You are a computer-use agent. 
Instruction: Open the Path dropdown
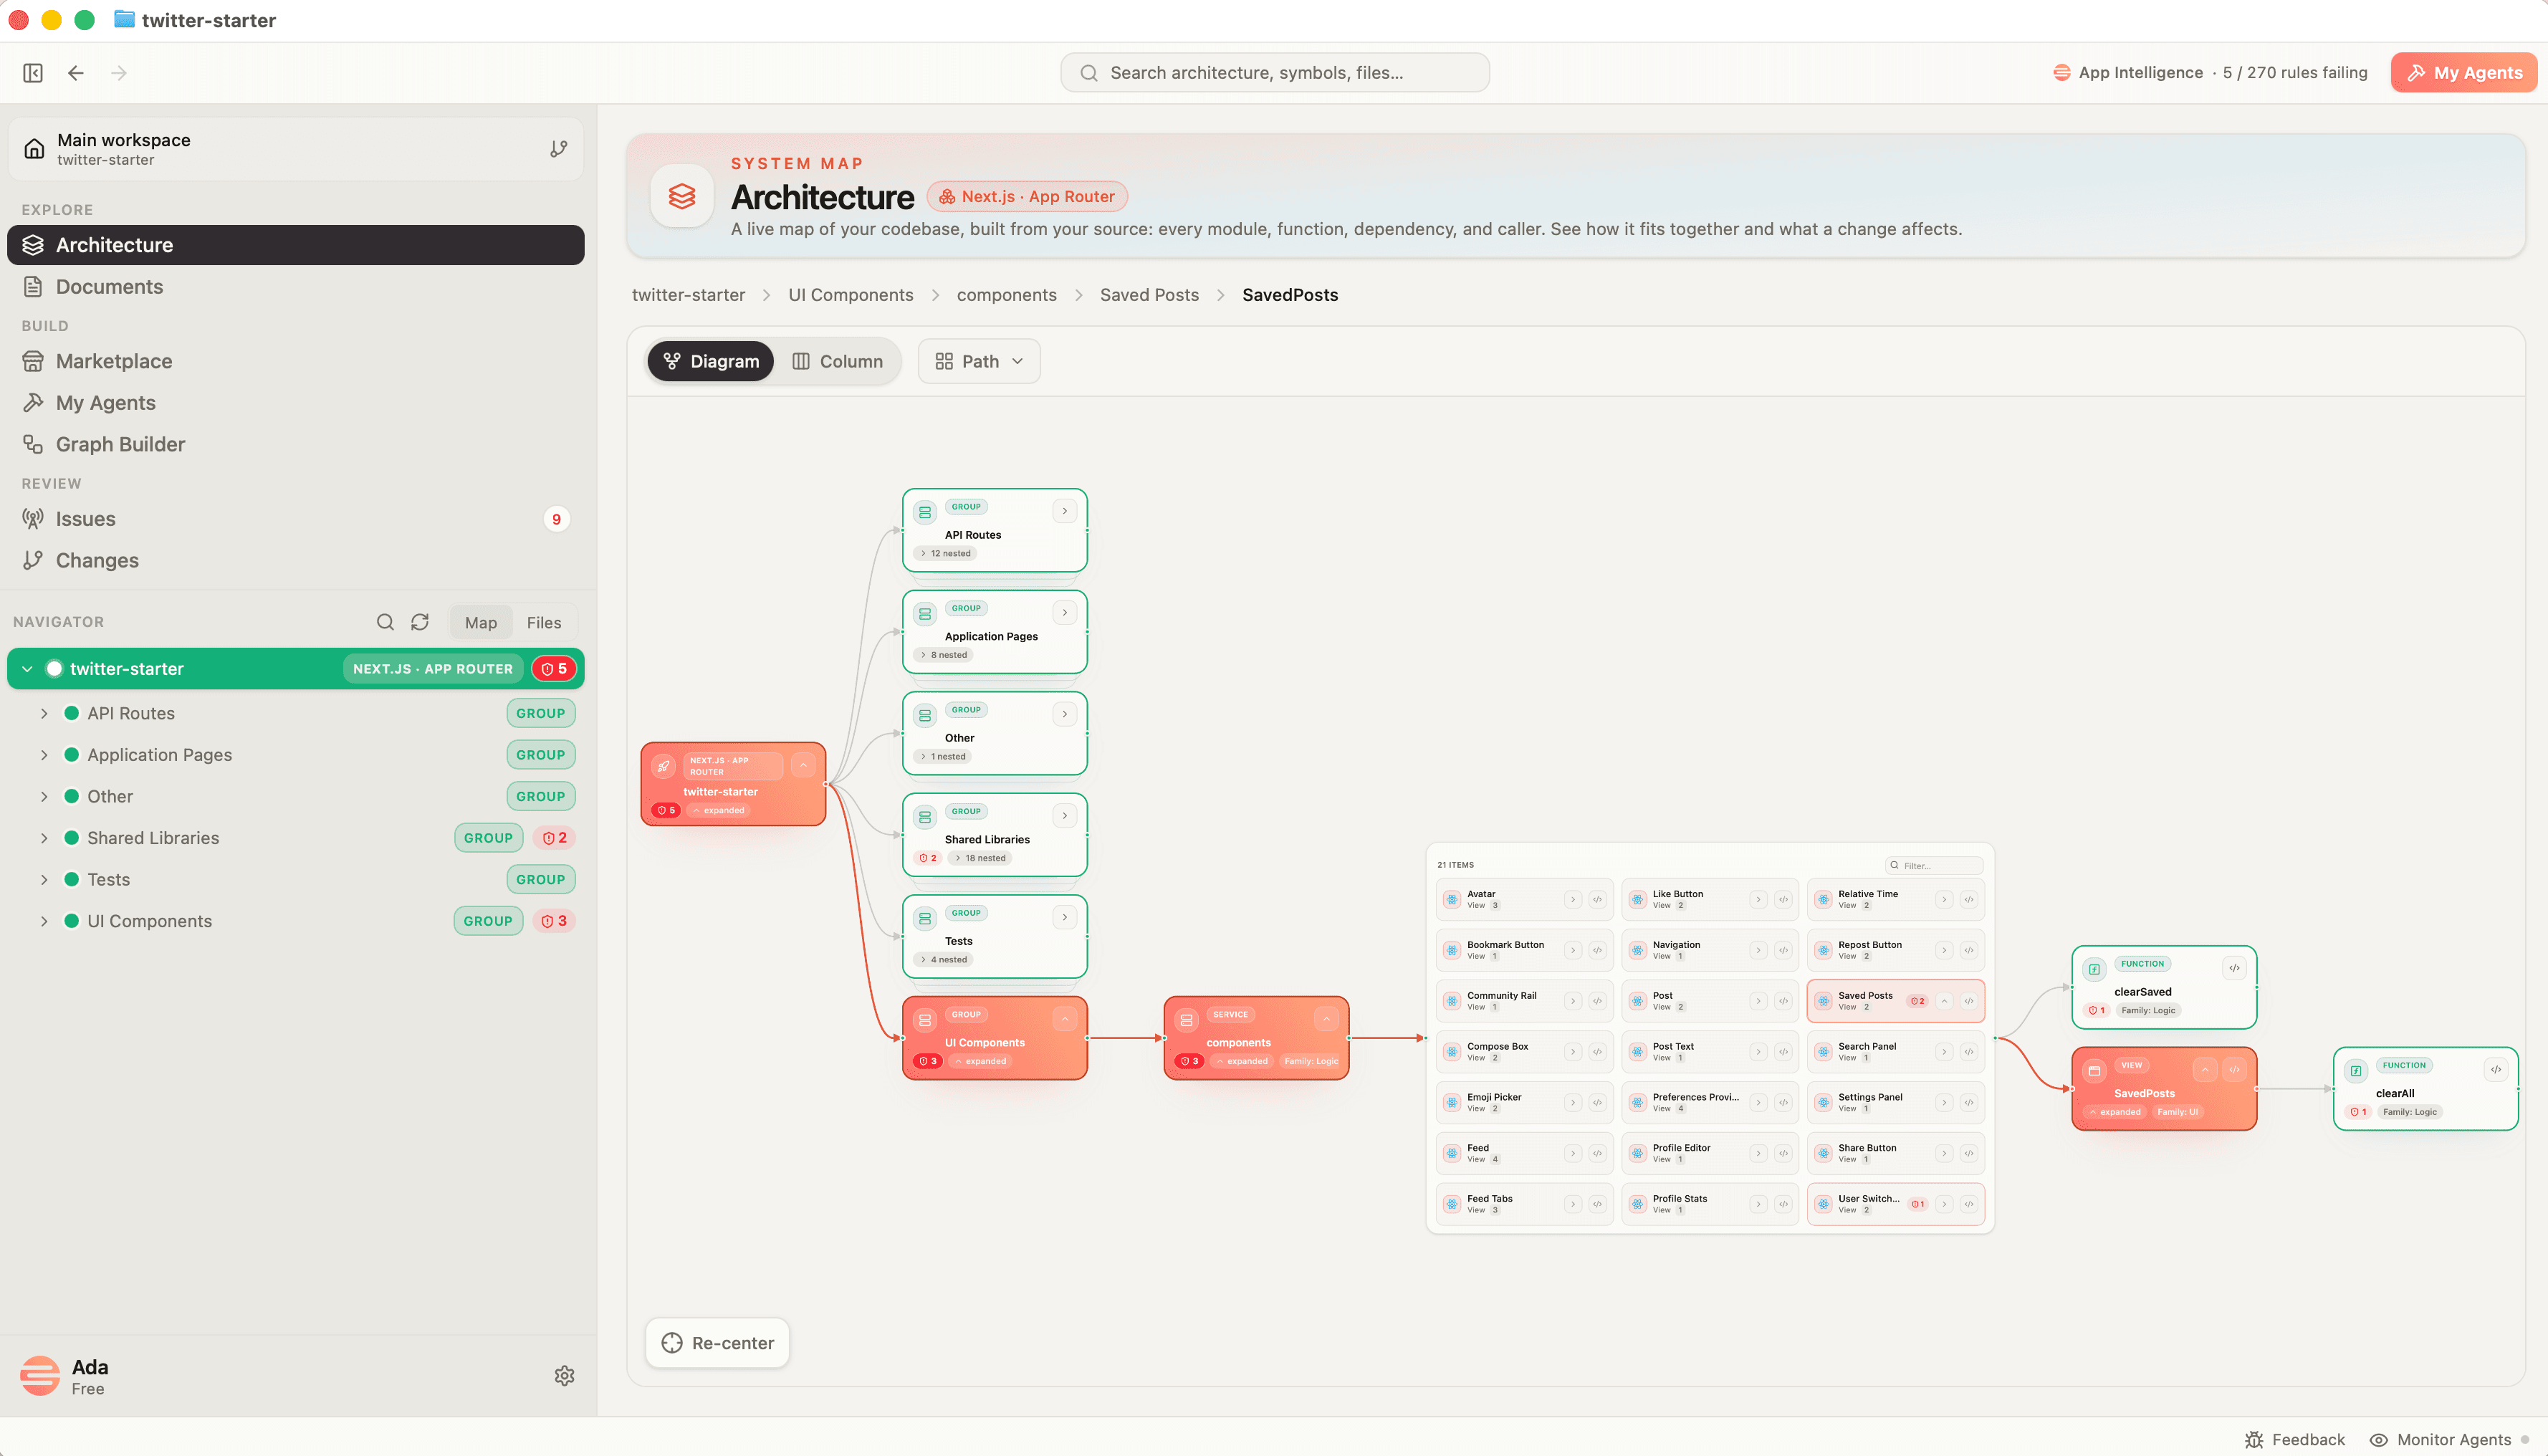pos(979,361)
